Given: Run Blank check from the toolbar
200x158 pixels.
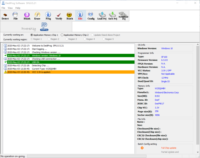Looking at the screenshot, I should click(27, 16).
